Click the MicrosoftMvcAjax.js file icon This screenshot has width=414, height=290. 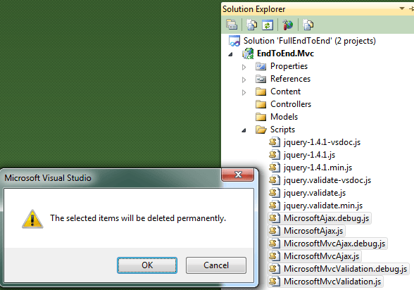275,256
